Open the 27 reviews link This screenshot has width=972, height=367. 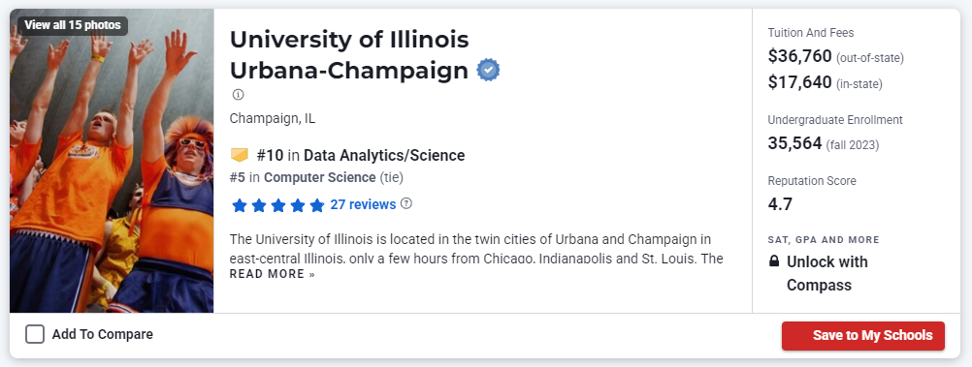tap(363, 204)
